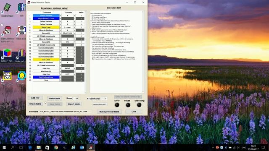This screenshot has height=151, width=269.
Task: Open Task View on the taskbar
Action: pyautogui.click(x=21, y=147)
